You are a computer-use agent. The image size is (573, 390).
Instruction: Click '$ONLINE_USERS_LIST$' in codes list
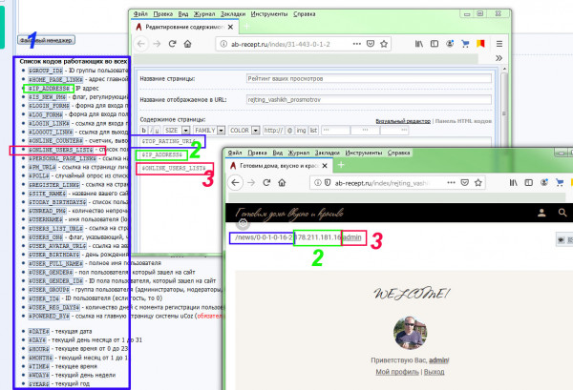(x=61, y=150)
